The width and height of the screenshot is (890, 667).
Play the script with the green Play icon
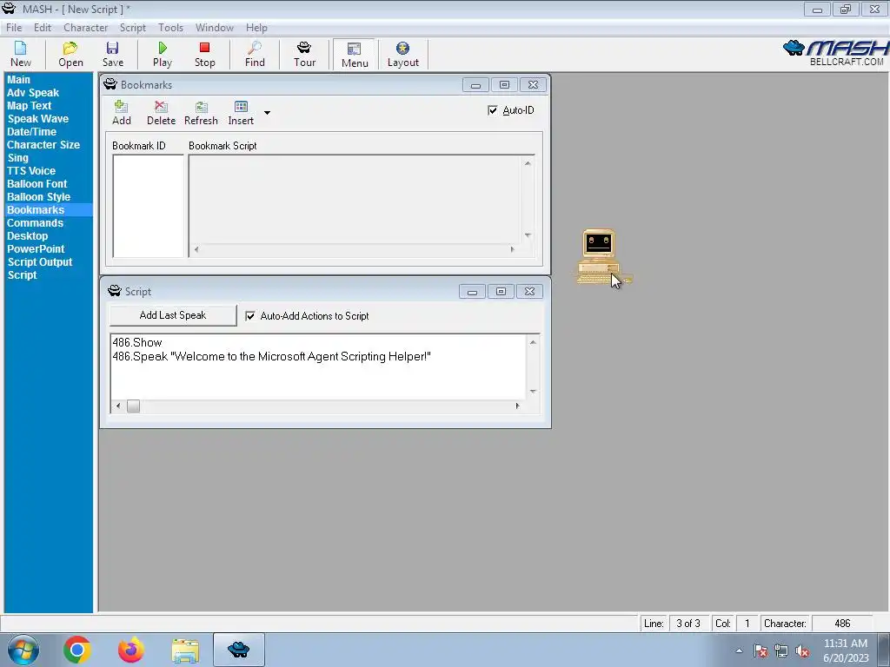(163, 55)
